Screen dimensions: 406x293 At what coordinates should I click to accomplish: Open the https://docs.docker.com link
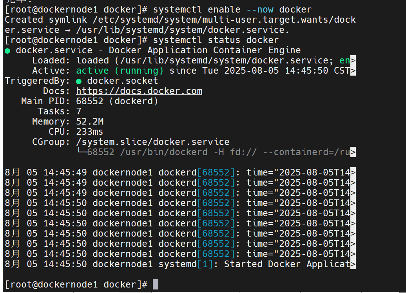[139, 91]
